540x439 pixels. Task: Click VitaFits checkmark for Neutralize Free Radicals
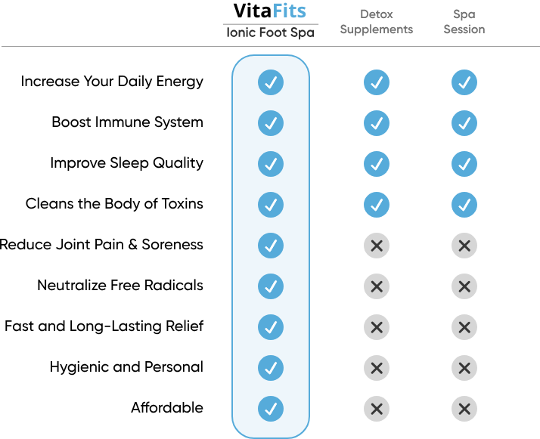pyautogui.click(x=271, y=286)
